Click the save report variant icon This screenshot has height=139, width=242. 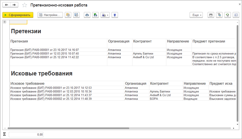(76, 15)
